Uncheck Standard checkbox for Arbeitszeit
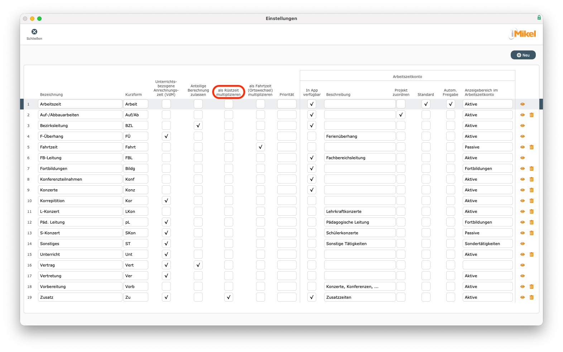 426,104
